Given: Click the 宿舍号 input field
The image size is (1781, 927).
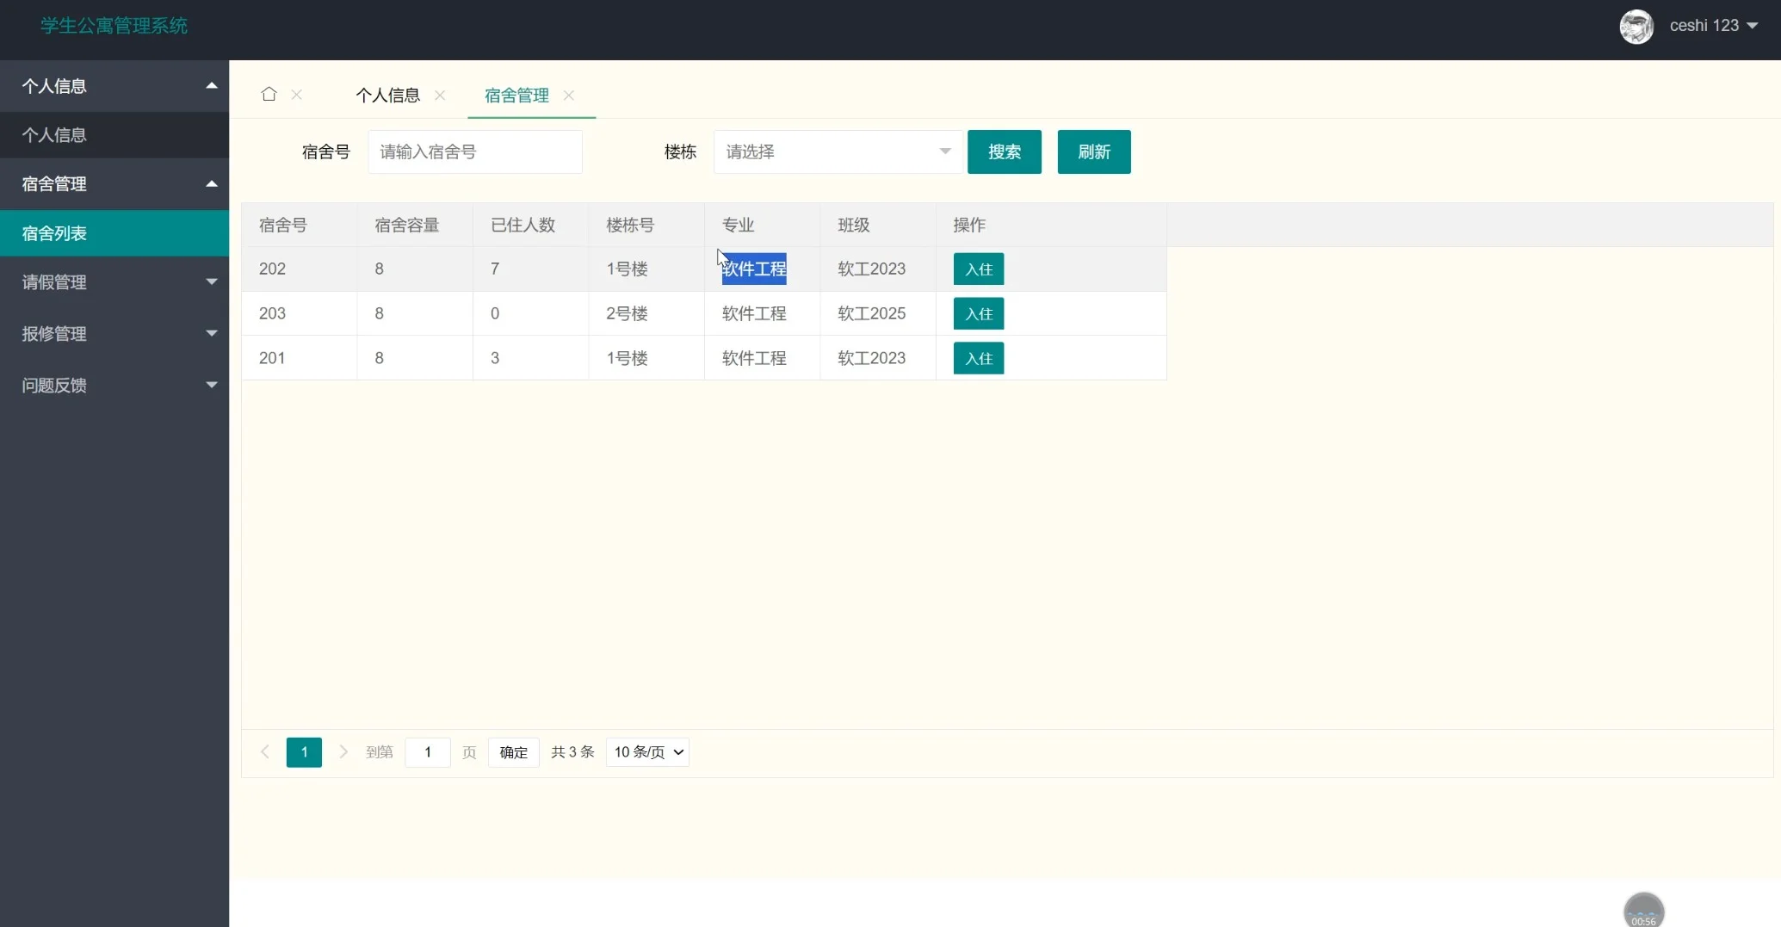Looking at the screenshot, I should pyautogui.click(x=474, y=151).
